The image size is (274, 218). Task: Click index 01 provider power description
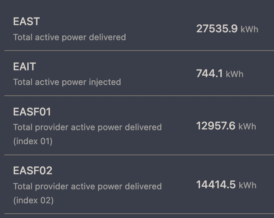tap(87, 134)
